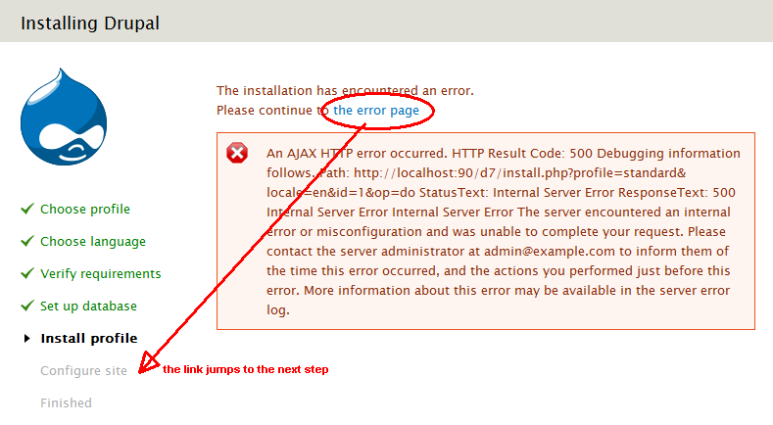Select the Set up database step
773x425 pixels.
click(89, 307)
